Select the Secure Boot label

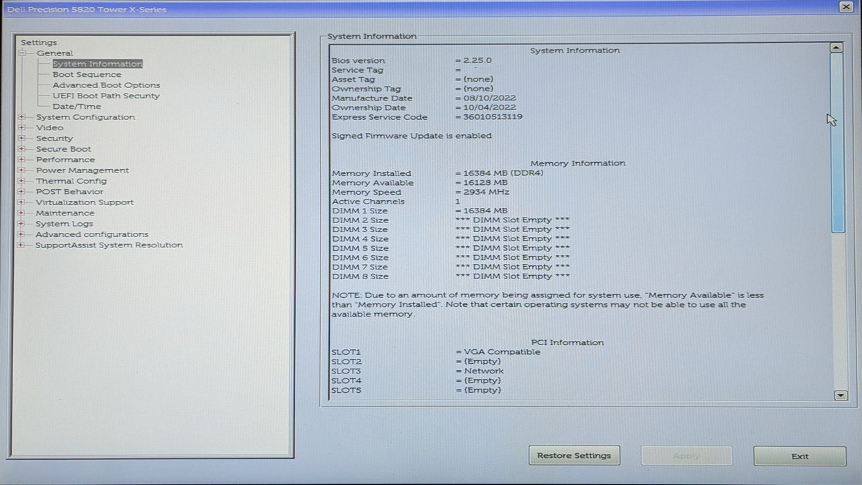click(x=63, y=149)
